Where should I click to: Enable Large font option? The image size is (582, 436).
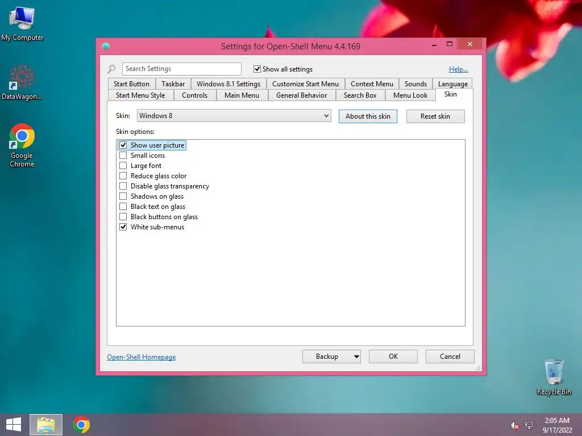tap(123, 166)
